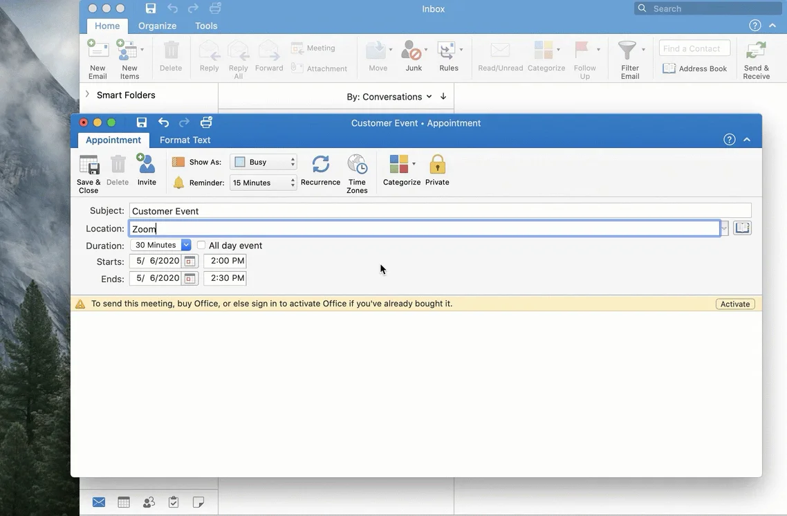787x516 pixels.
Task: Switch to People view in bottom bar
Action: click(149, 502)
